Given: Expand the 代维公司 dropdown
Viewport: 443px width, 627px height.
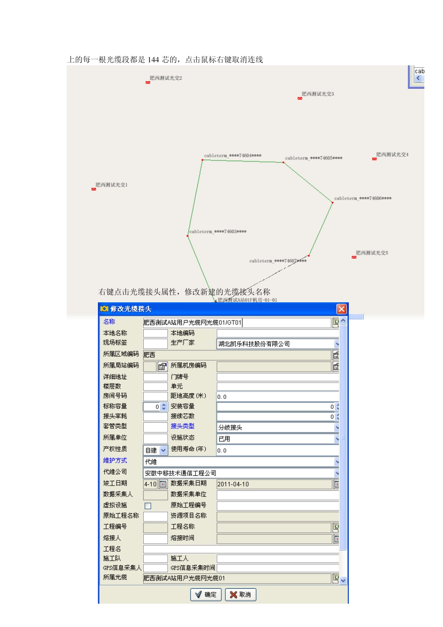Looking at the screenshot, I should point(336,473).
